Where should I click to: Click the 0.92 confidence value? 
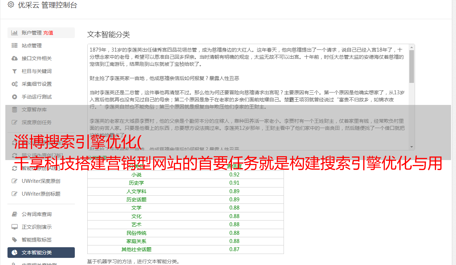[234, 175]
